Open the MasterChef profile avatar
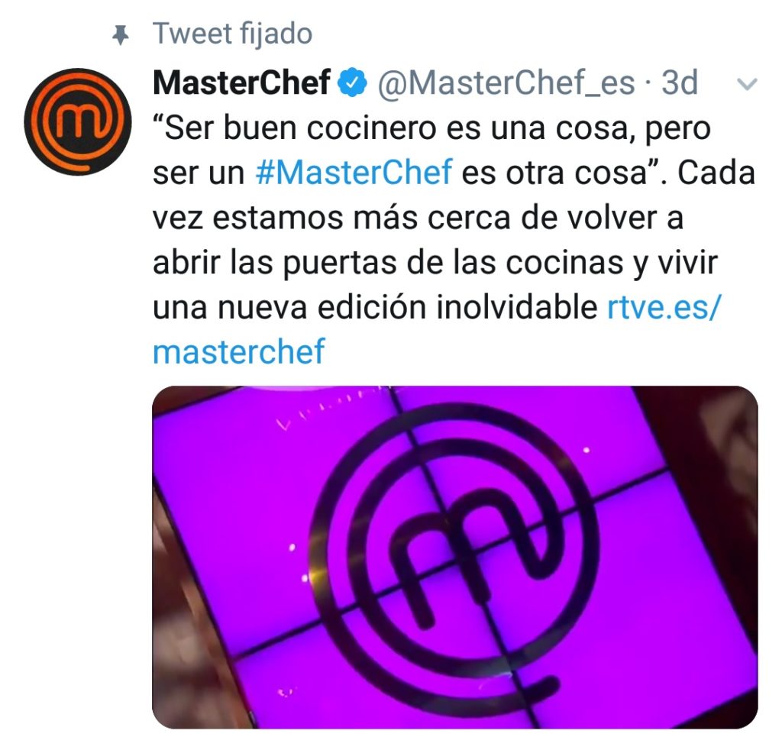782x737 pixels. tap(78, 121)
